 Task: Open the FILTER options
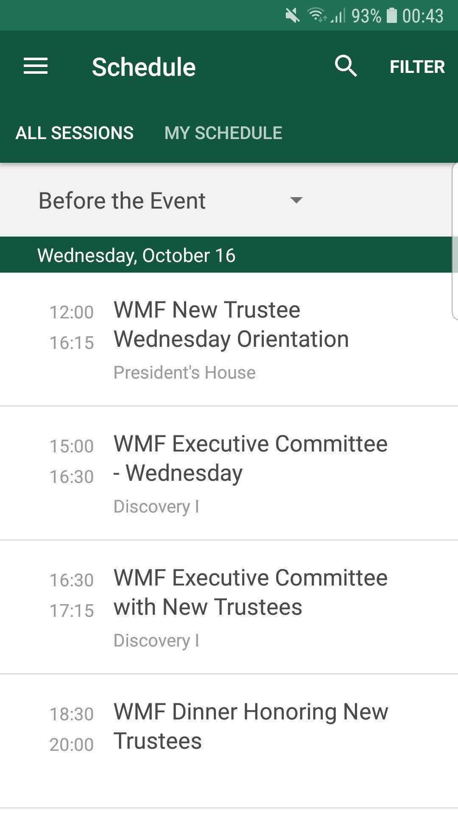417,67
